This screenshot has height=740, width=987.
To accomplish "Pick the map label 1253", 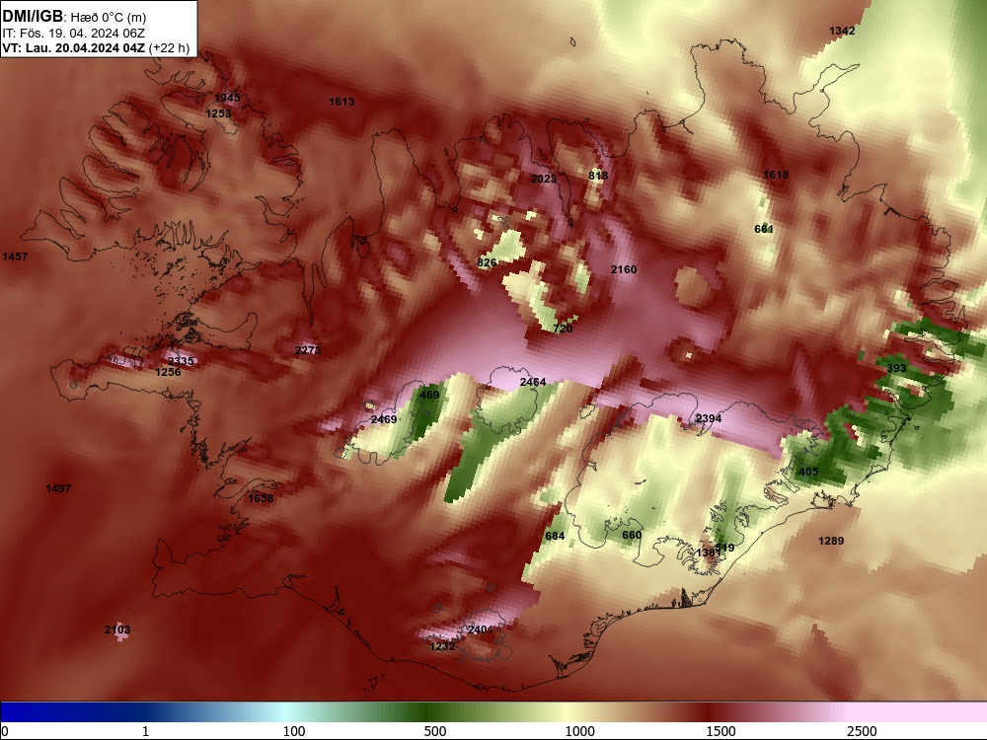I will coord(218,113).
